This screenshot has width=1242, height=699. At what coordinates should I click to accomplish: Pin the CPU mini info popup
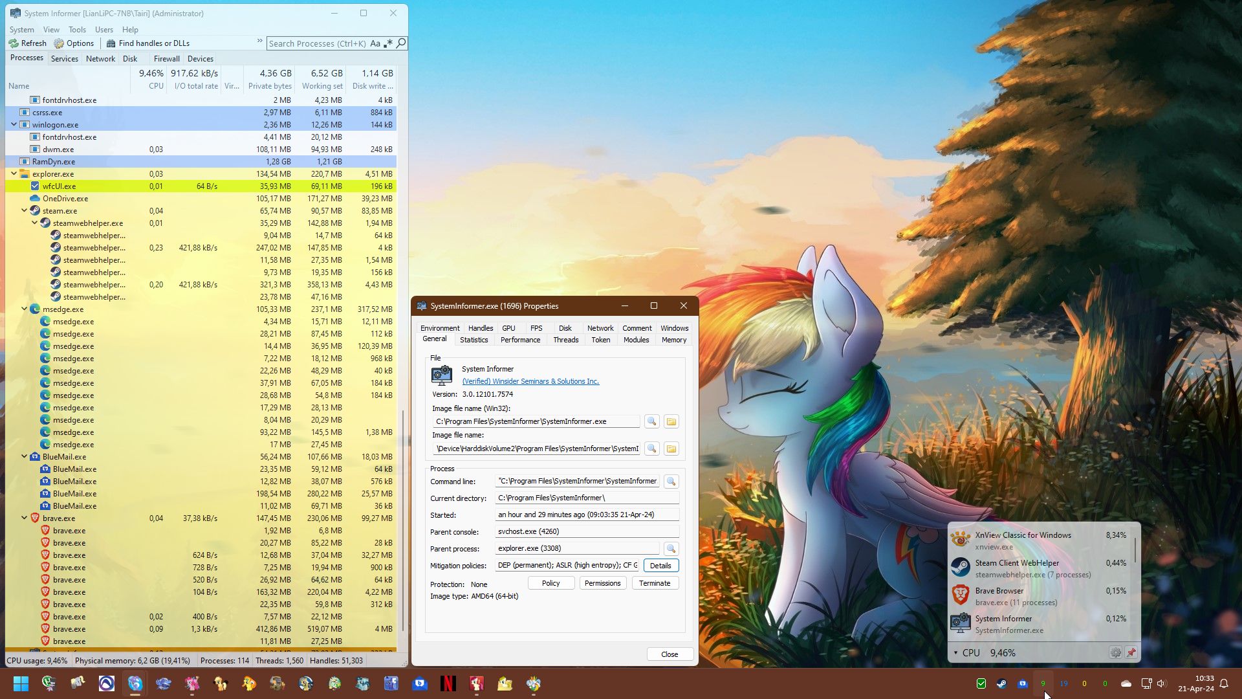[x=1131, y=653]
